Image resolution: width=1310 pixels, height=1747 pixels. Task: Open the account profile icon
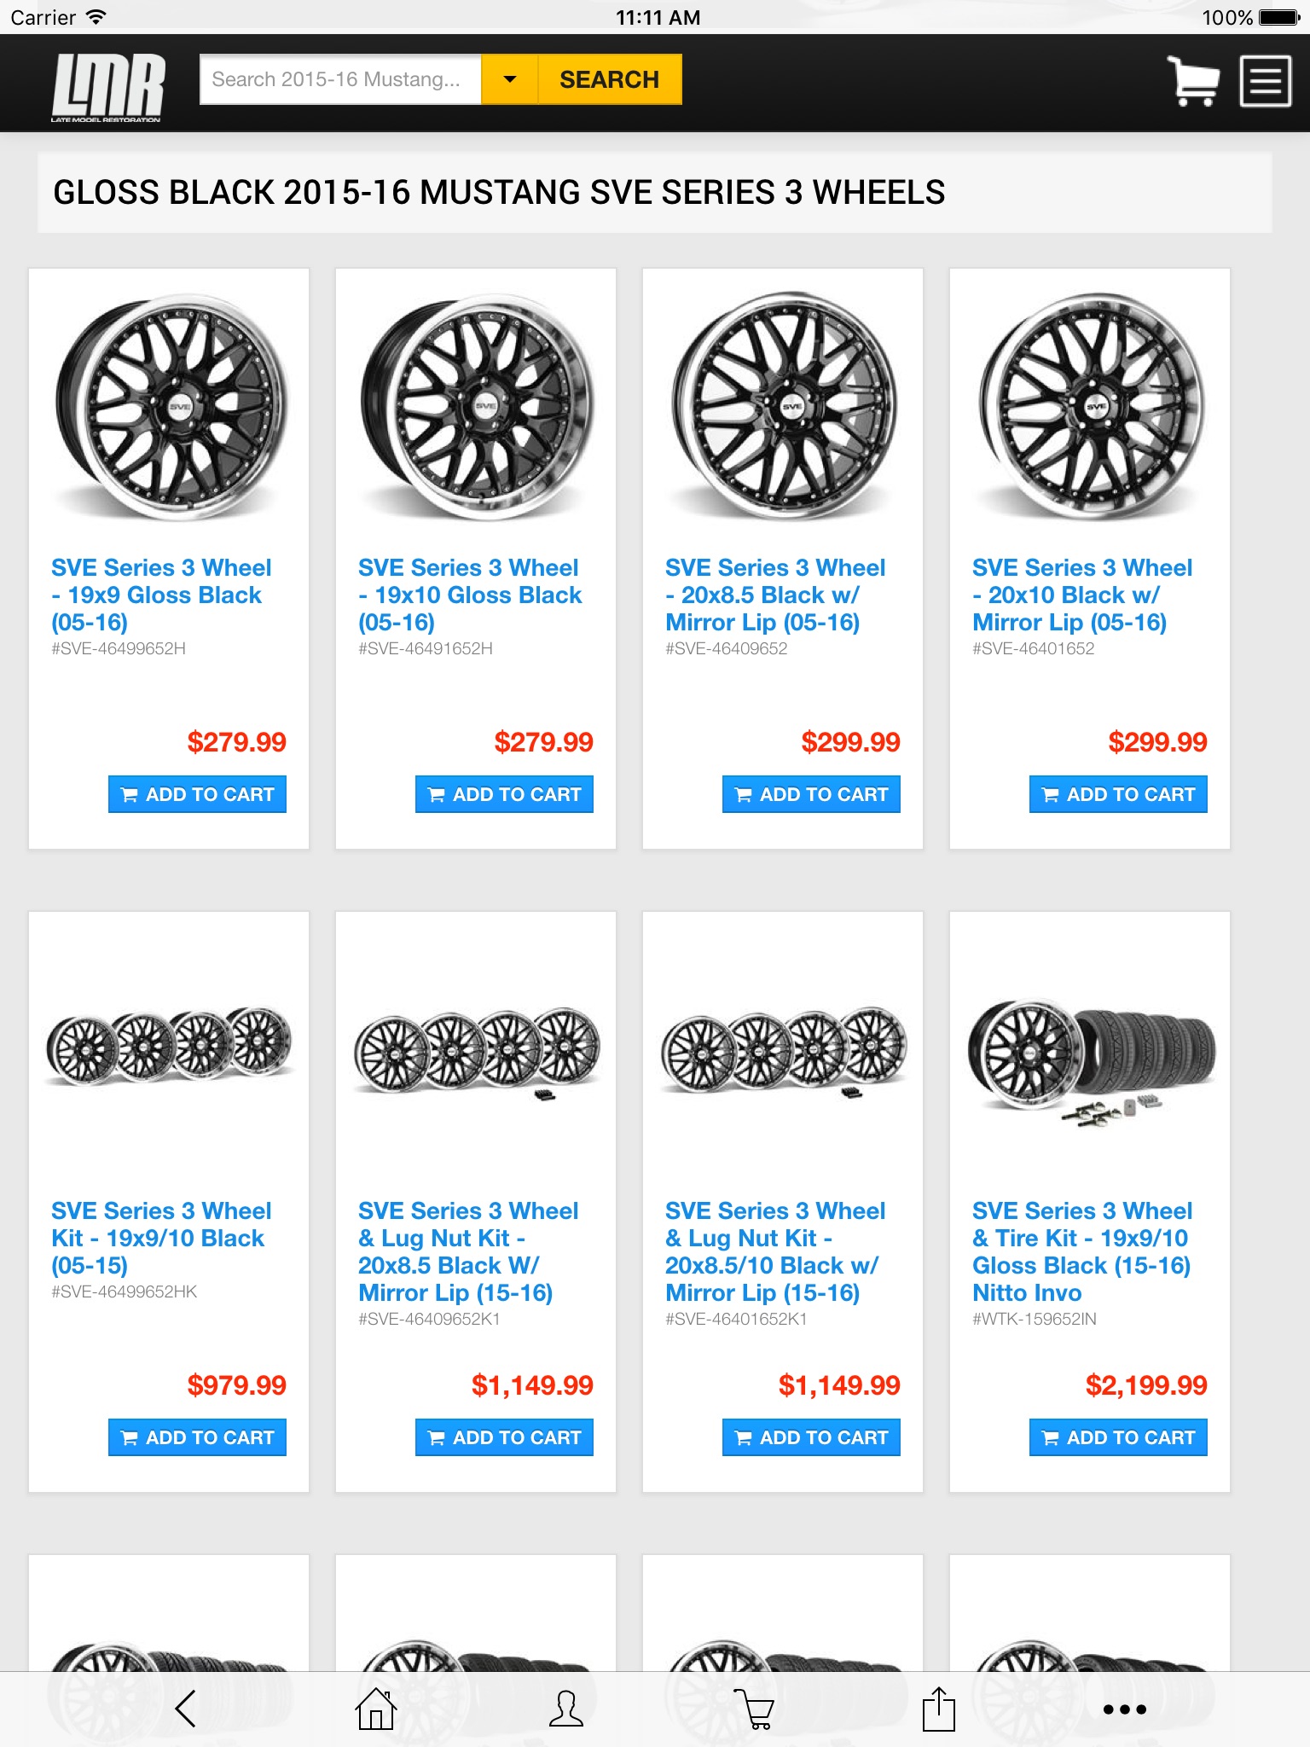coord(566,1709)
